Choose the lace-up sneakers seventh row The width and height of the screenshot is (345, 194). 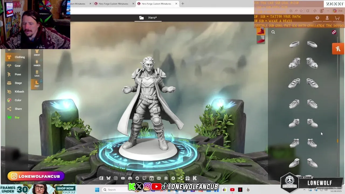pos(303,163)
